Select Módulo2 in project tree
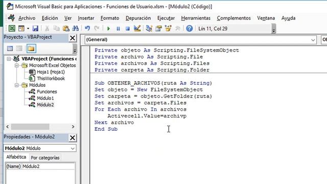Image resolution: width=327 pixels, height=184 pixels. [45, 105]
